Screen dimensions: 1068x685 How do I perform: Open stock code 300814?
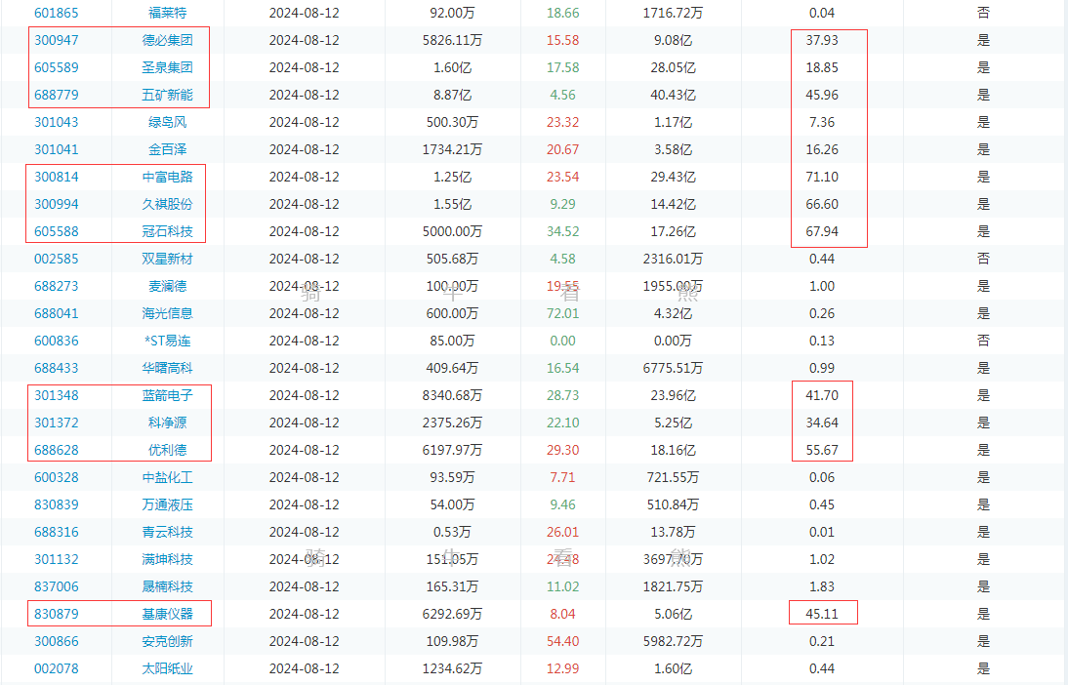coord(57,177)
